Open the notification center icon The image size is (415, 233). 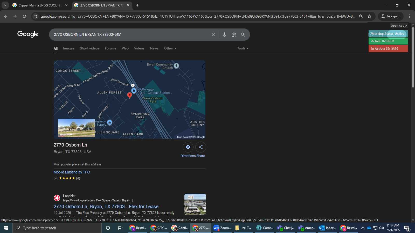[x=407, y=228]
